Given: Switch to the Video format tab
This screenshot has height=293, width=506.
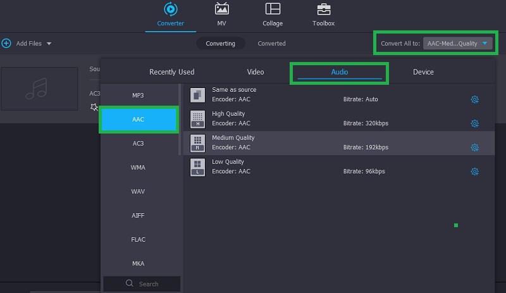Looking at the screenshot, I should click(256, 72).
